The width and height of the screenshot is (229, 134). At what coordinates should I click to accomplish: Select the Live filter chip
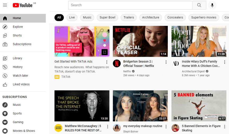point(72,18)
